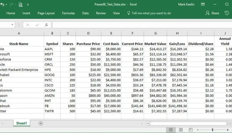Select column D header
232x133 pixels.
88,33
